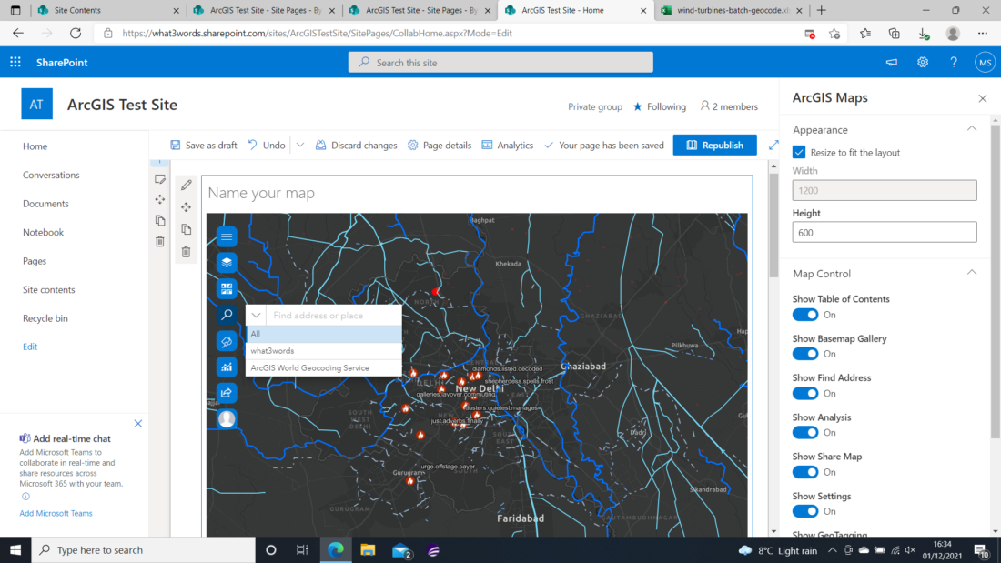Viewport: 1001px width, 563px height.
Task: Collapse the Appearance section
Action: (x=972, y=129)
